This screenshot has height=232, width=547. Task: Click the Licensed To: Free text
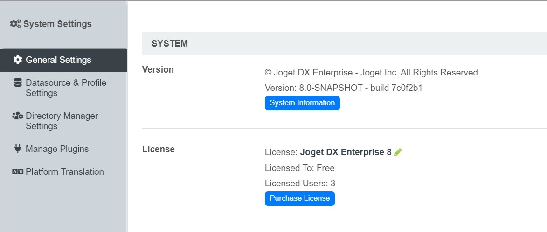click(300, 168)
